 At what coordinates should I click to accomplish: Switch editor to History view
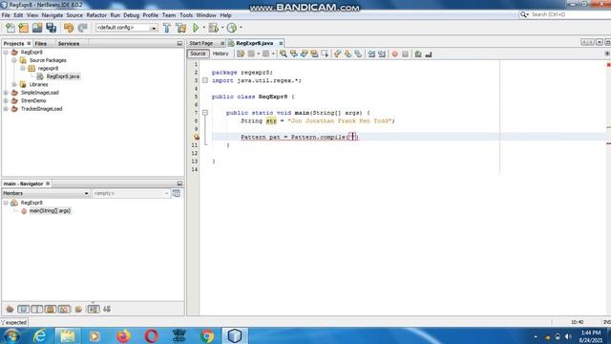[221, 54]
